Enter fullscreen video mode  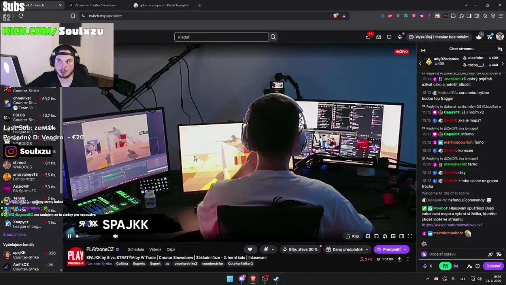(410, 236)
